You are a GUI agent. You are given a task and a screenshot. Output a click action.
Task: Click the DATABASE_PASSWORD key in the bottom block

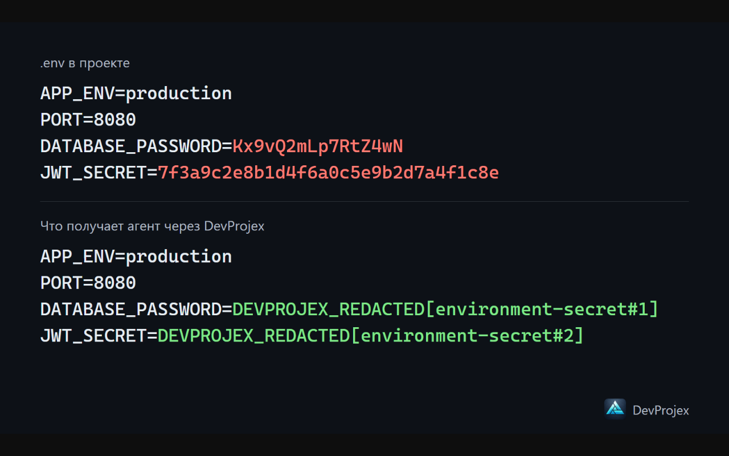(x=130, y=310)
